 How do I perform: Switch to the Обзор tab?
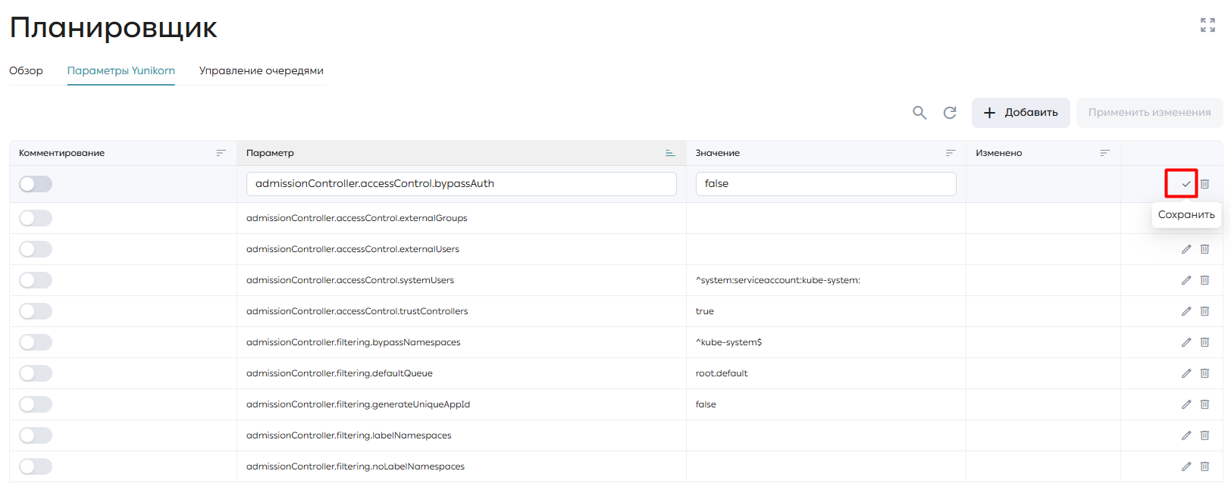pos(26,70)
